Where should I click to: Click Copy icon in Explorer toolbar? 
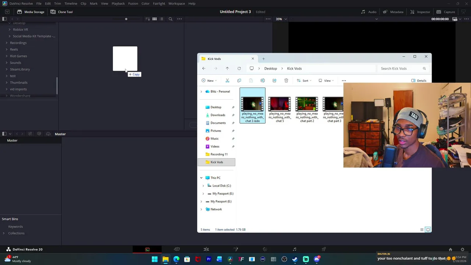239,81
